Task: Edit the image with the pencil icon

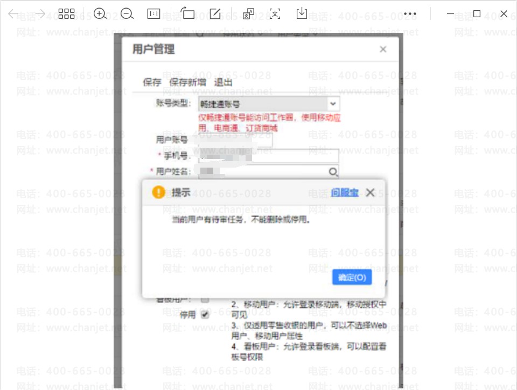Action: (215, 14)
